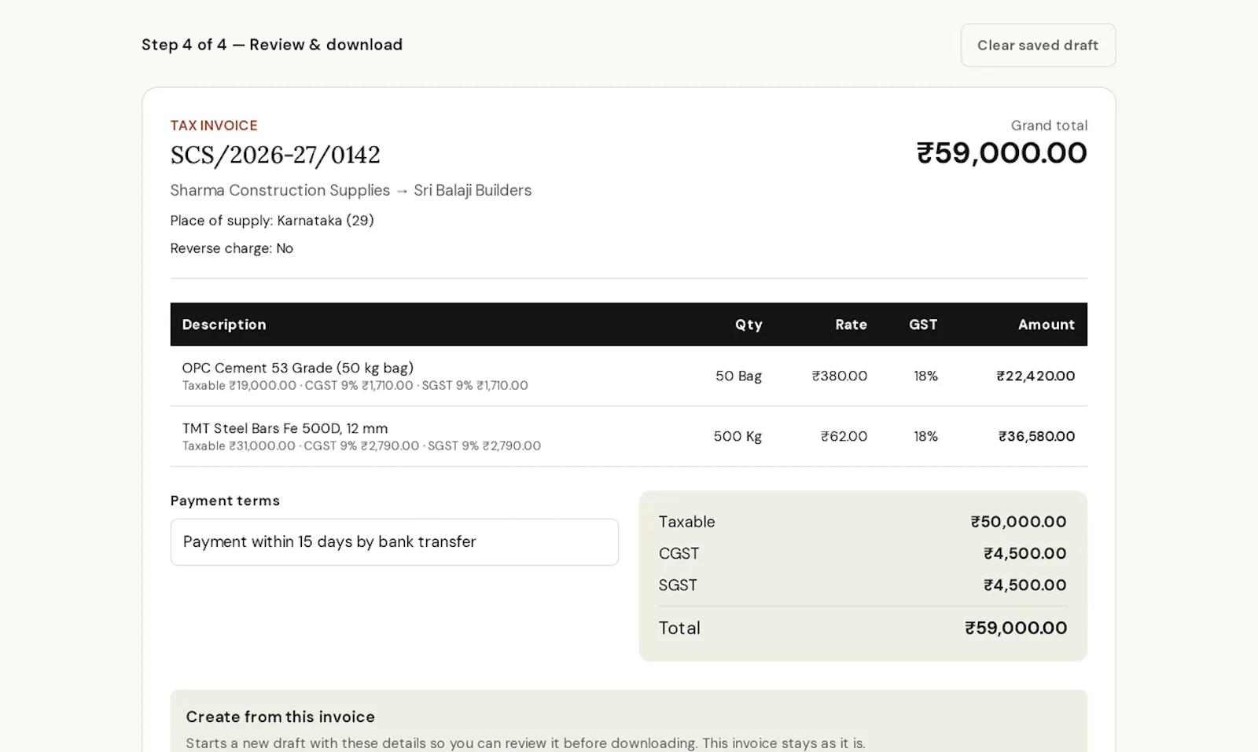1258x752 pixels.
Task: Select the OPC Cement 53 Grade item
Action: [x=298, y=368]
